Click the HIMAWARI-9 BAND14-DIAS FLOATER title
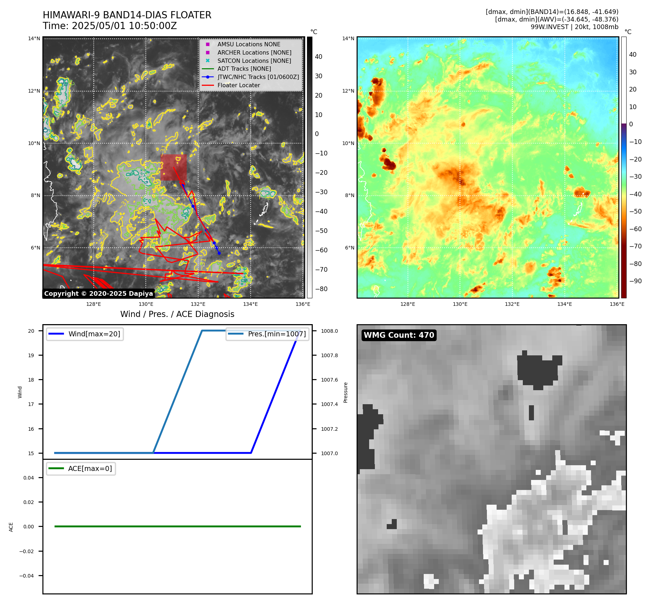This screenshot has width=651, height=607. pos(127,15)
